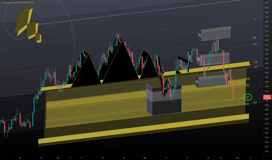This screenshot has height=160, width=272.
Task: Click the pct unit label on price axis
Action: [x=268, y=2]
